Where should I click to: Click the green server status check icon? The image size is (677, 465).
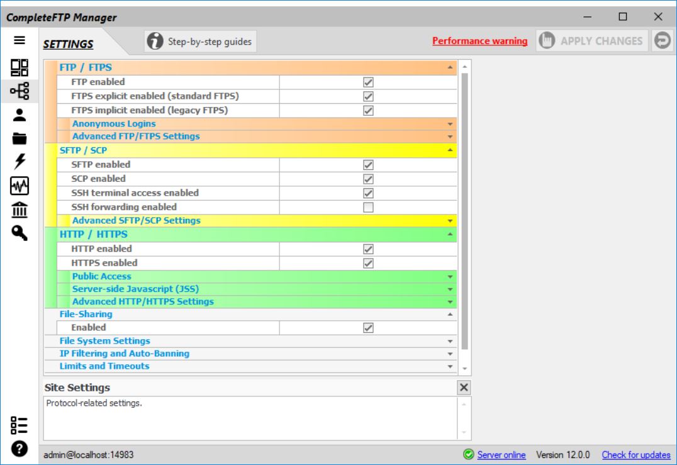[x=469, y=454]
